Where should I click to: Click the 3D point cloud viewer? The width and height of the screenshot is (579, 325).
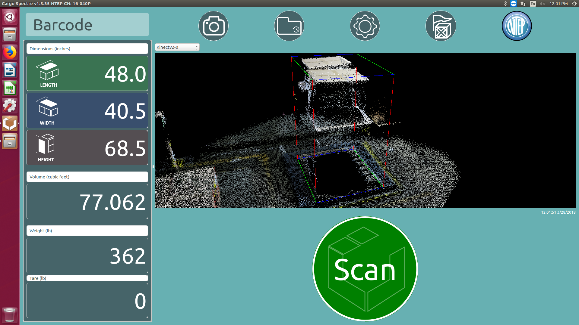(365, 131)
